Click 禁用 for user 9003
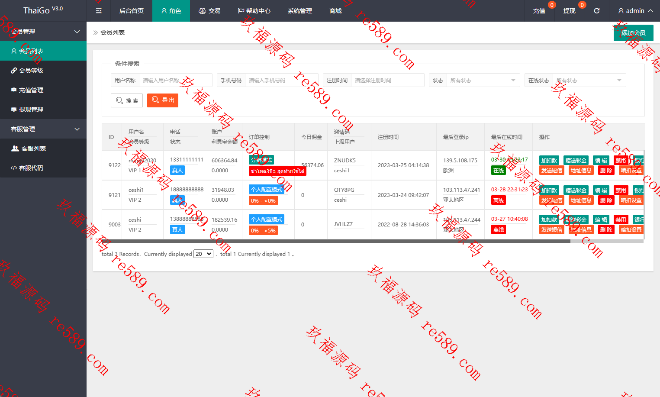Image resolution: width=660 pixels, height=397 pixels. pos(621,219)
